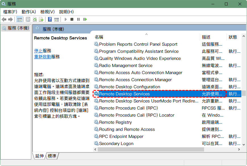Click the Start Service play icon
This screenshot has width=247, height=166.
[x=66, y=19]
